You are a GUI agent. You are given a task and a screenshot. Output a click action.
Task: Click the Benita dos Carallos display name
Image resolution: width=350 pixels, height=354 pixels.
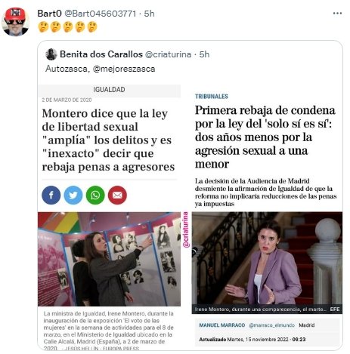[101, 54]
